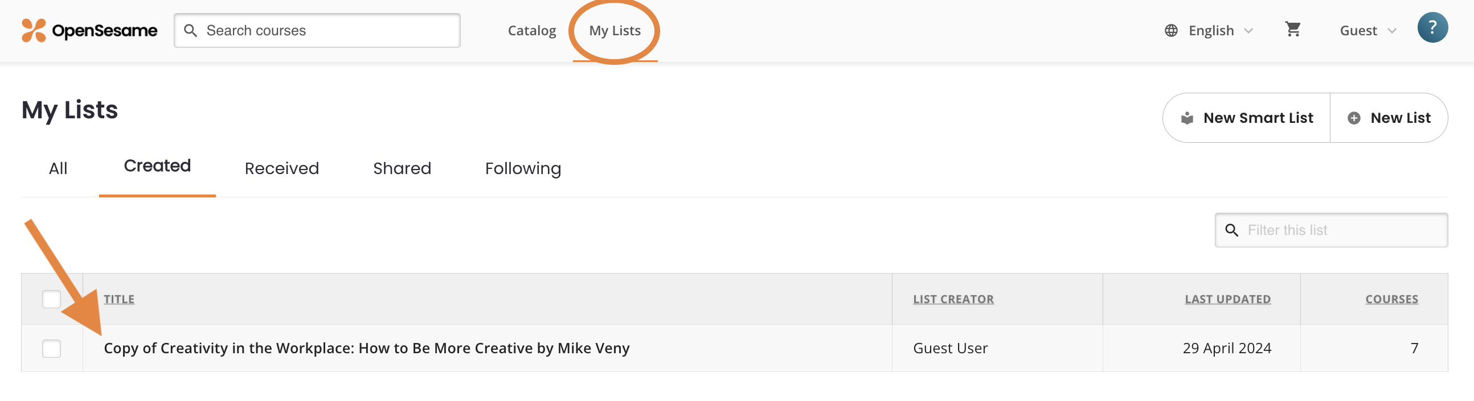Open the shopping cart

[1293, 28]
